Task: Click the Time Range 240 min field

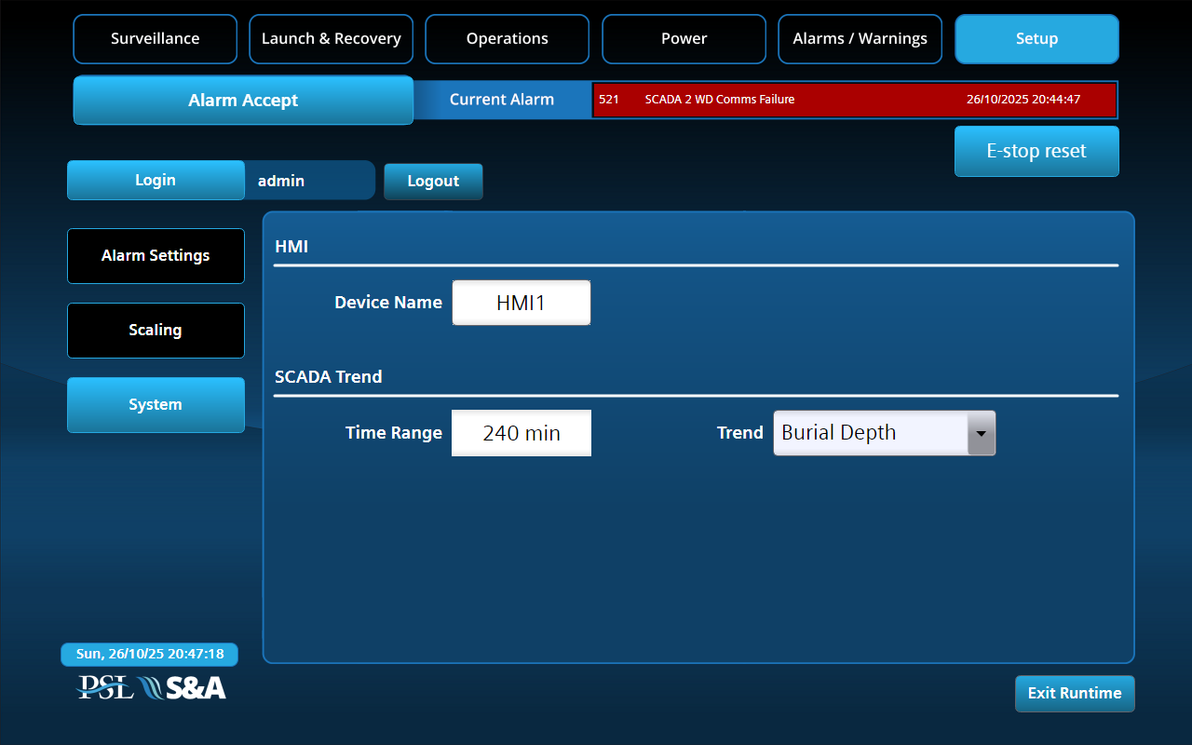Action: (521, 433)
